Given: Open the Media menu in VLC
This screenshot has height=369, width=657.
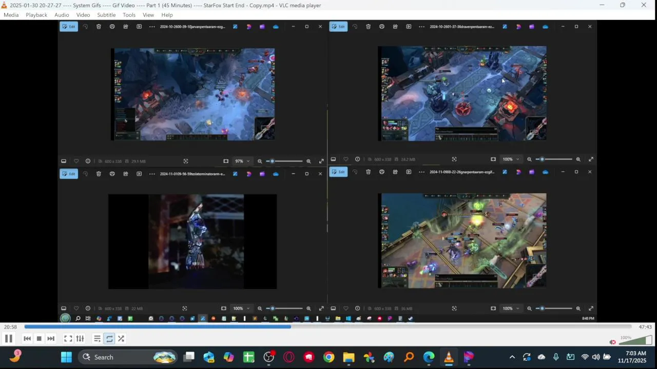Looking at the screenshot, I should pyautogui.click(x=11, y=15).
